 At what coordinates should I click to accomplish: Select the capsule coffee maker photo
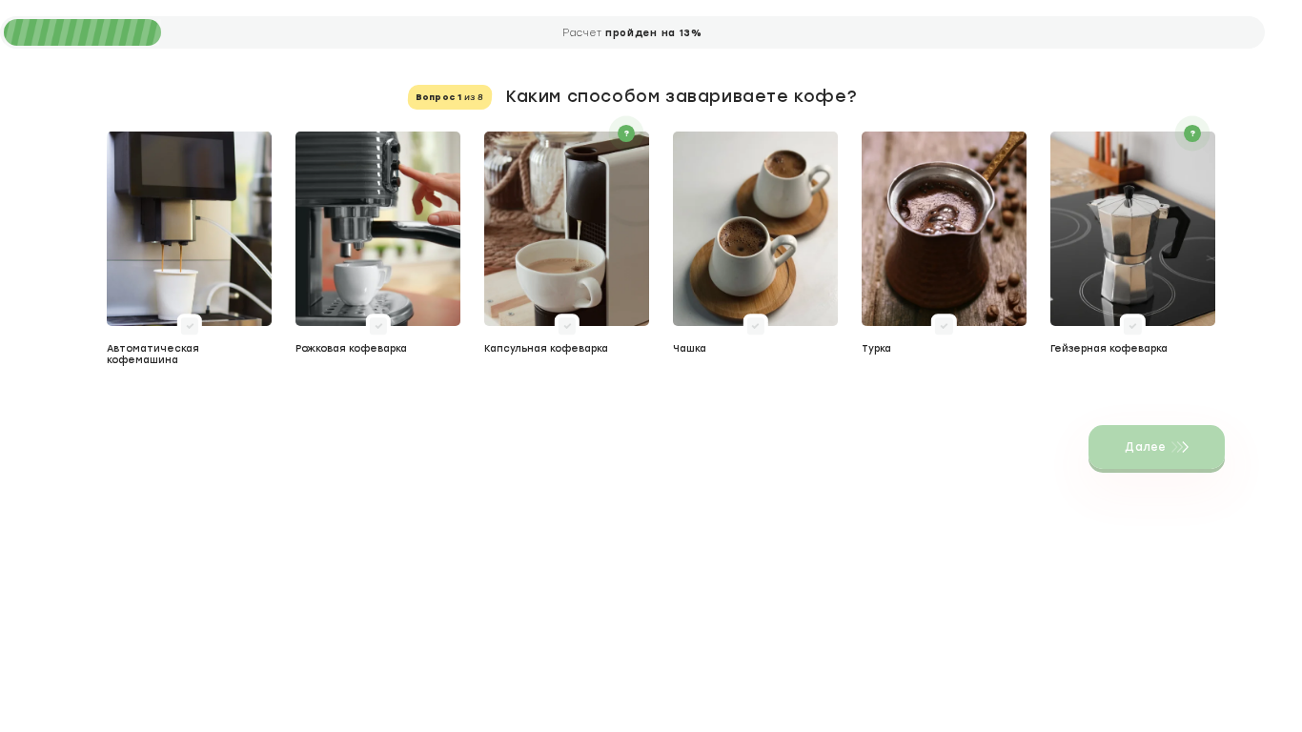point(566,229)
